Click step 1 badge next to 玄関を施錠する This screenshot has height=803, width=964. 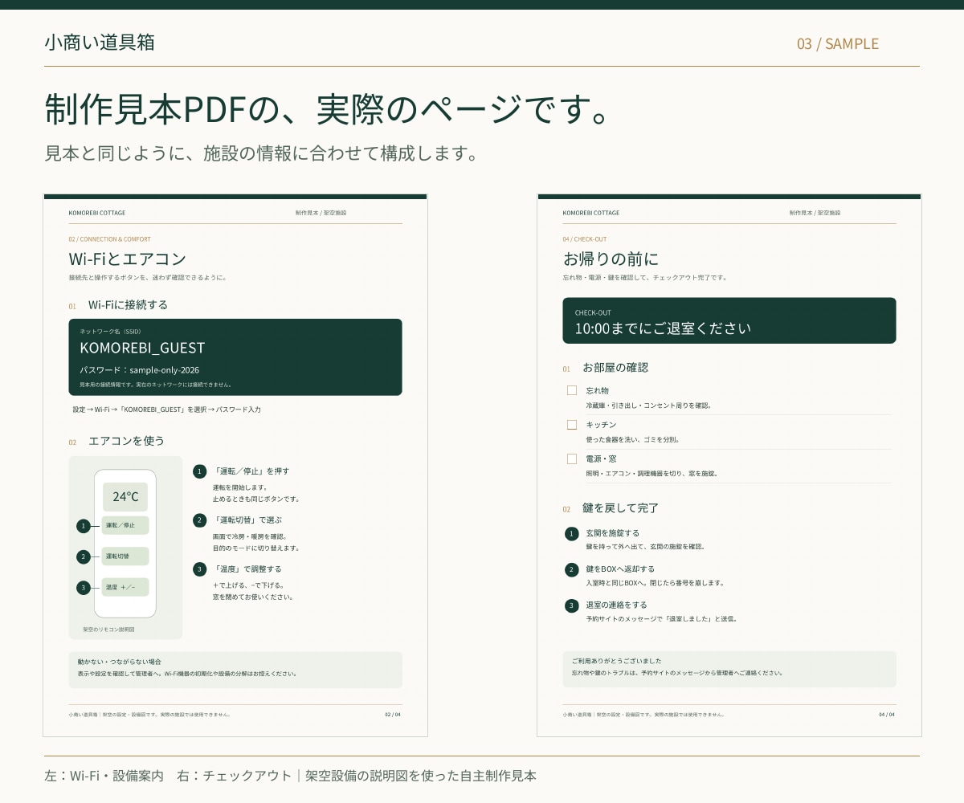pos(572,534)
